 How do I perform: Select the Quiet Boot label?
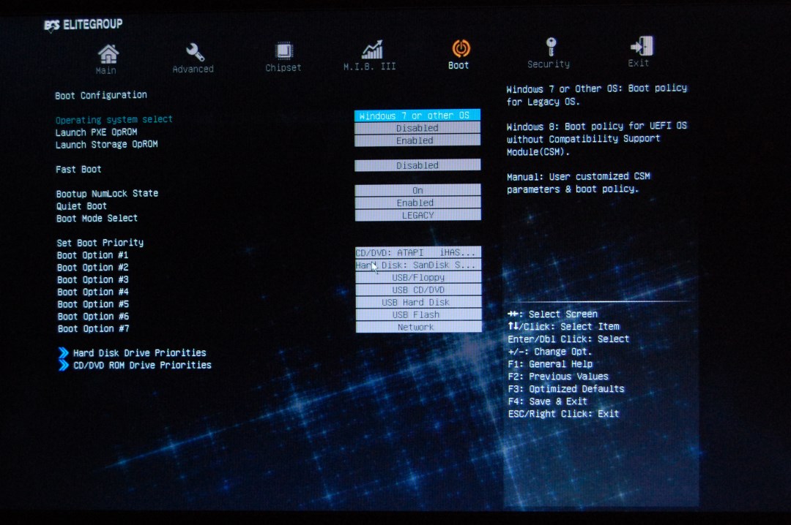click(x=81, y=206)
